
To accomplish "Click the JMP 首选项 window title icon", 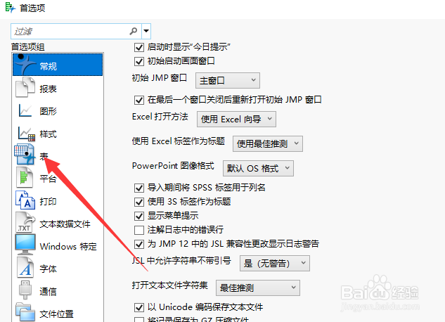I will click(11, 7).
